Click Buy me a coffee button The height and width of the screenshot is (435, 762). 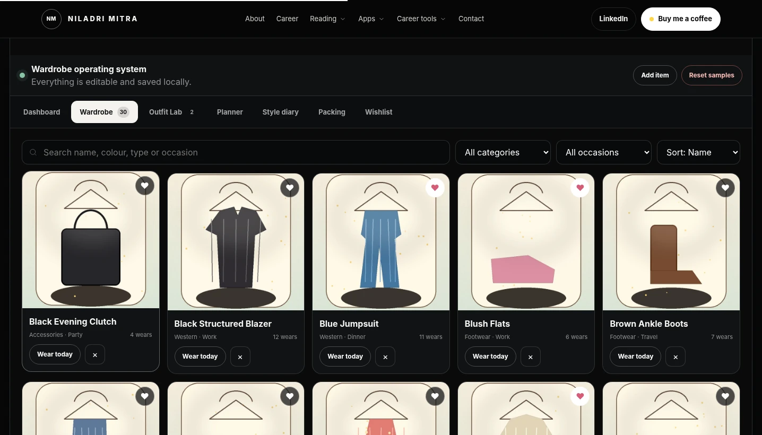(x=681, y=19)
